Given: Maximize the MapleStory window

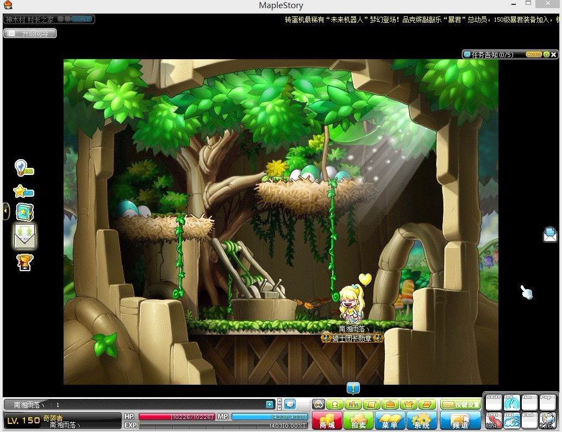Looking at the screenshot, I should [528, 3].
